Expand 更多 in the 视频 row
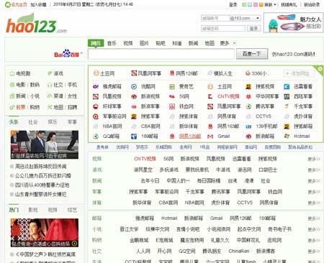Viewport: 324px width, 263px height. [x=314, y=159]
